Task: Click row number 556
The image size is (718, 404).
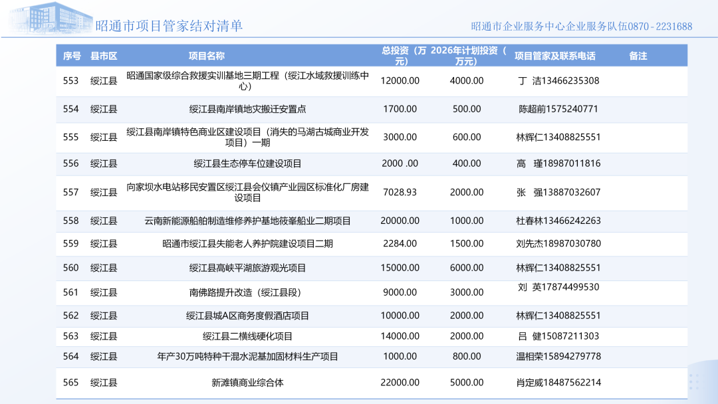Action: point(71,164)
